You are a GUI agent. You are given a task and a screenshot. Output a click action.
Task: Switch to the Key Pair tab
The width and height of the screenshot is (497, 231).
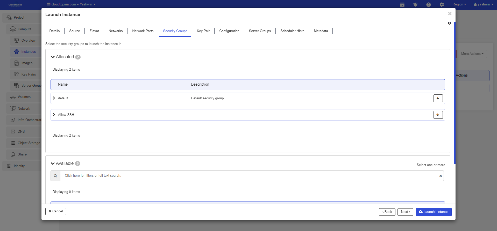click(x=203, y=31)
